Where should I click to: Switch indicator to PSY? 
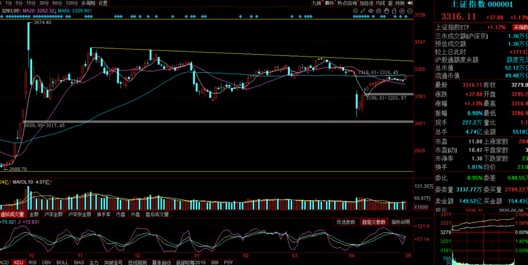click(x=228, y=262)
